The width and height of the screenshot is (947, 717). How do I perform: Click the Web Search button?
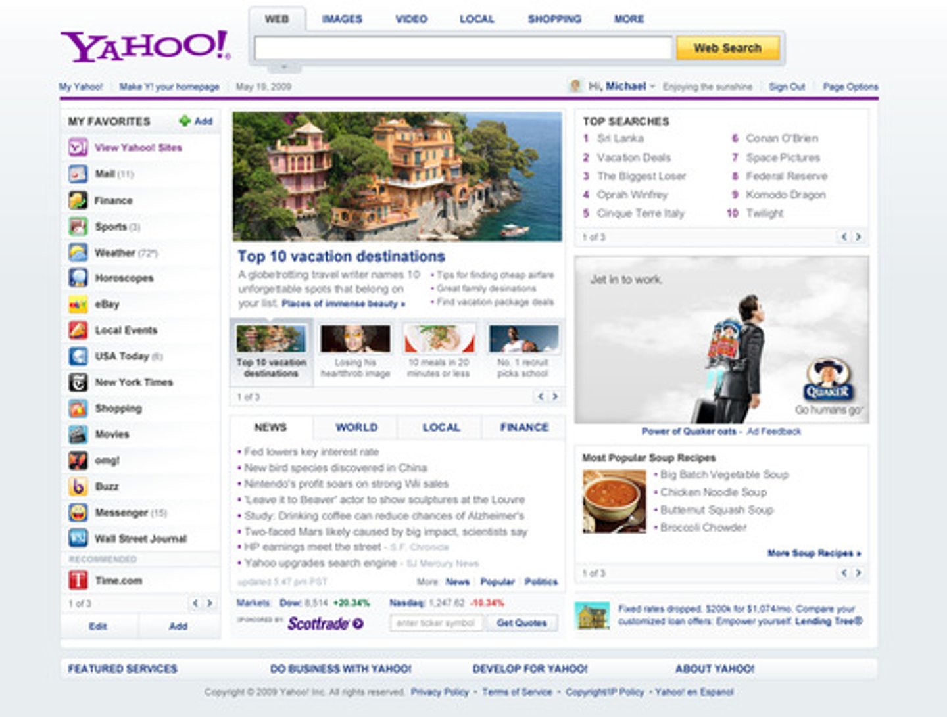pyautogui.click(x=727, y=48)
